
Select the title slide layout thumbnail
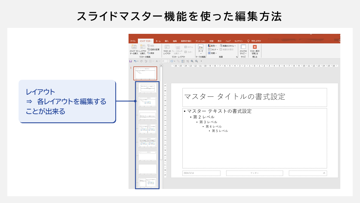pos(148,88)
